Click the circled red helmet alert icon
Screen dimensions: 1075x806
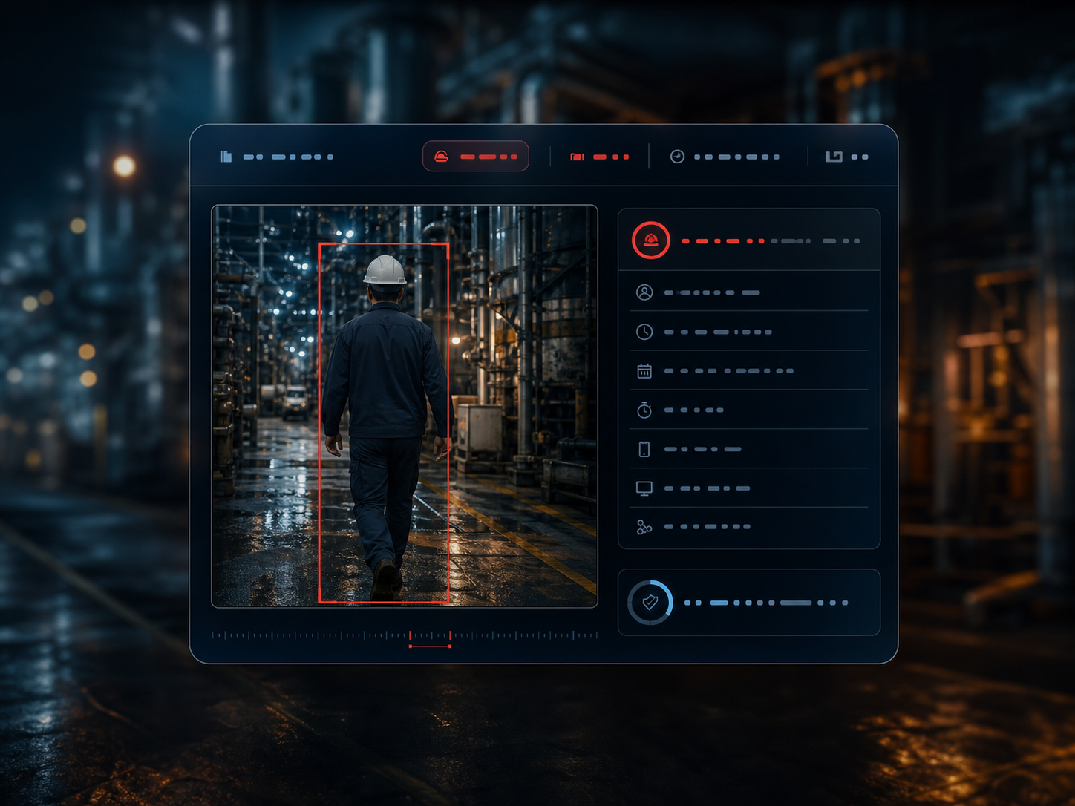(x=651, y=240)
